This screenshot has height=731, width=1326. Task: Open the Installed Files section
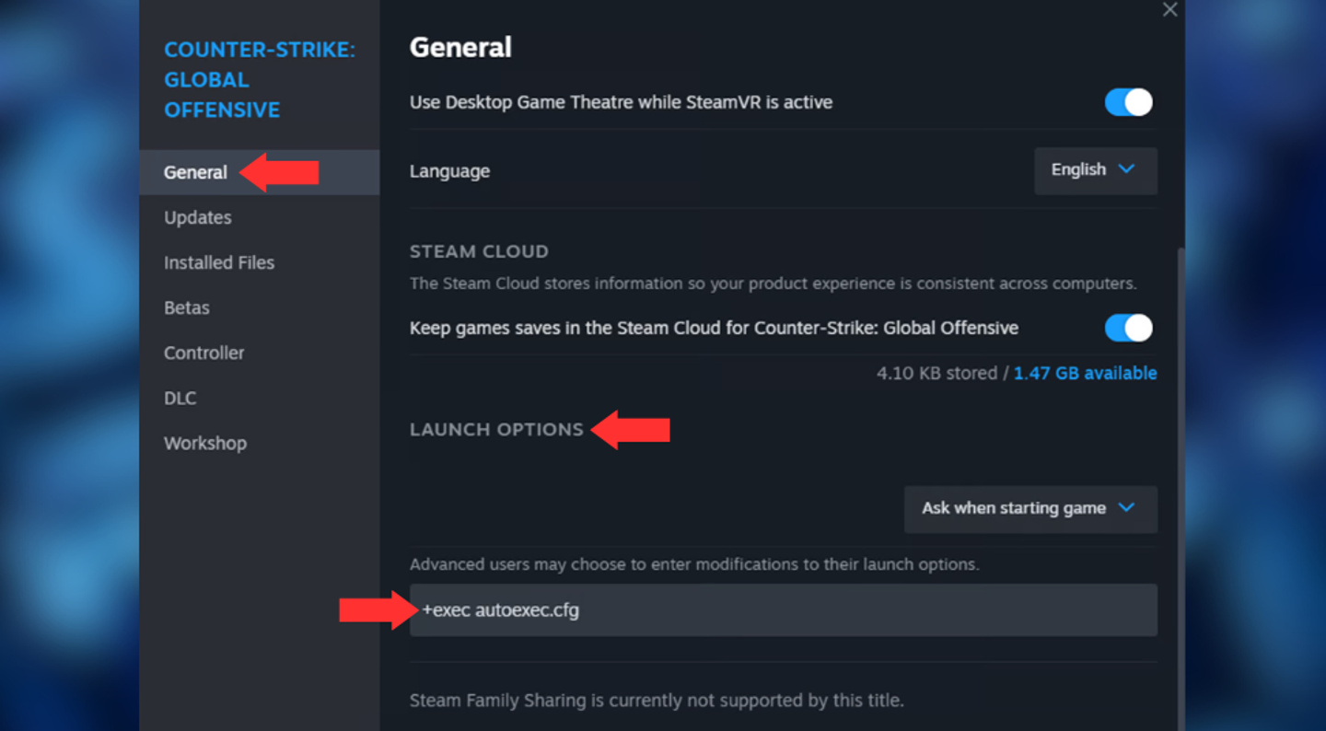tap(219, 262)
